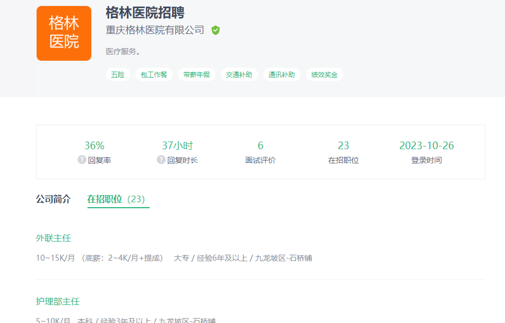The width and height of the screenshot is (505, 323).
Task: Select the 包工作餐 benefit tag
Action: (x=154, y=75)
